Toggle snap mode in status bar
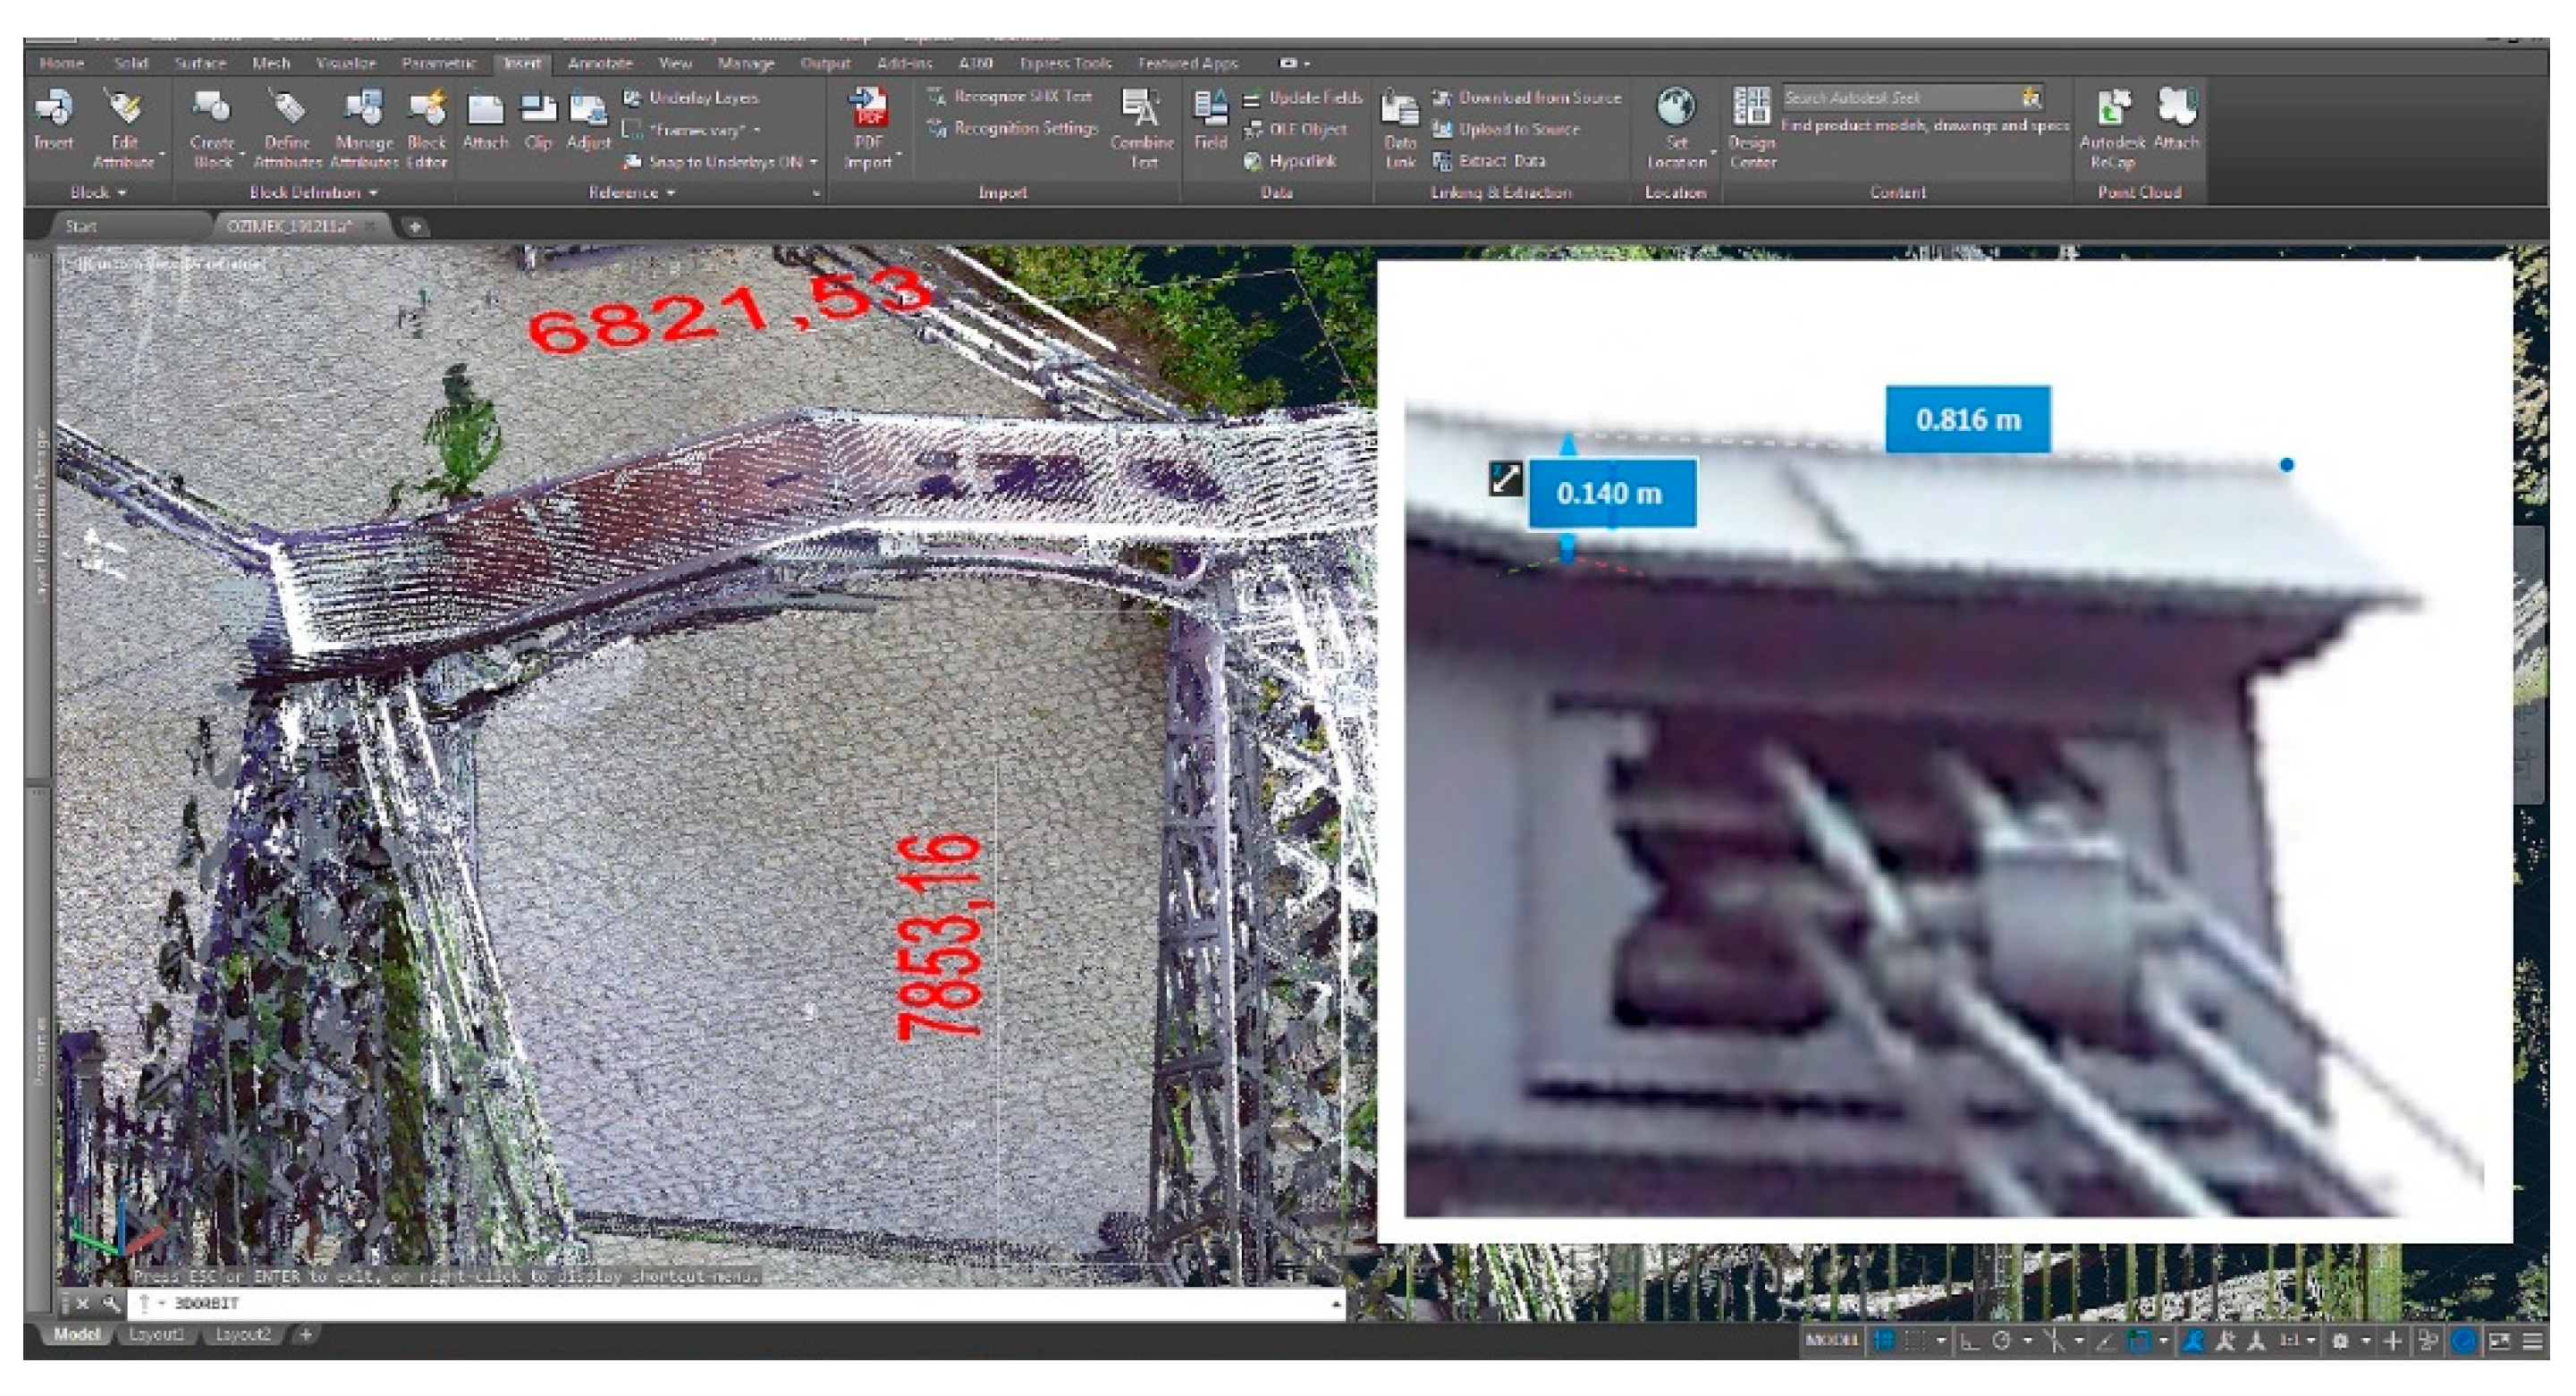2576x1396 pixels. point(1915,1340)
